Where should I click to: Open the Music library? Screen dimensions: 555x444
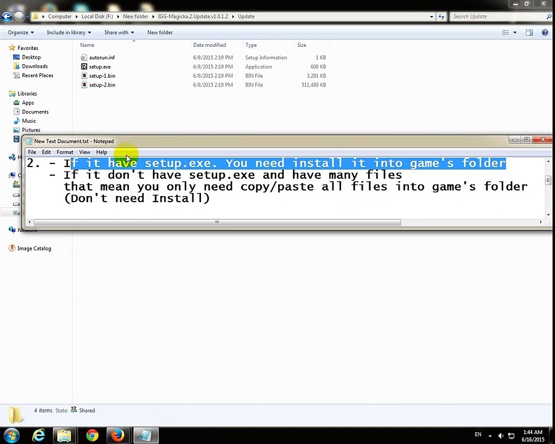28,121
